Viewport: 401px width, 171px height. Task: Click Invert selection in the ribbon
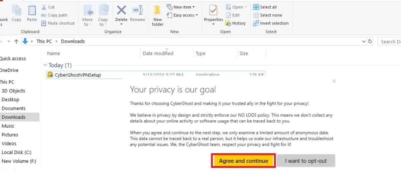(271, 23)
